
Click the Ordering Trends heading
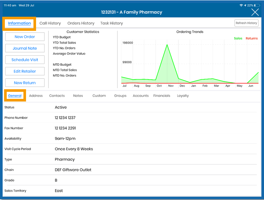point(190,32)
